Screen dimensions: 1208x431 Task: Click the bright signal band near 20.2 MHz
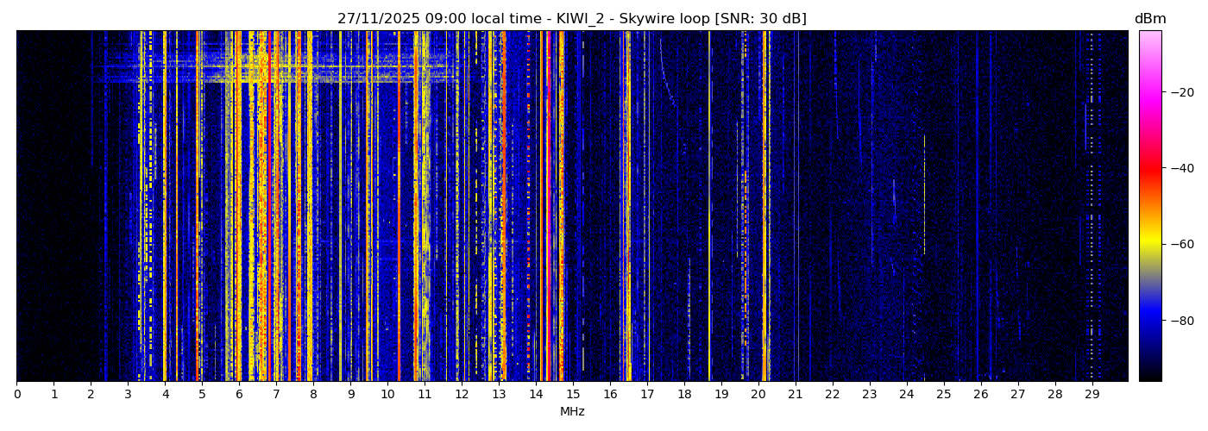coord(764,207)
